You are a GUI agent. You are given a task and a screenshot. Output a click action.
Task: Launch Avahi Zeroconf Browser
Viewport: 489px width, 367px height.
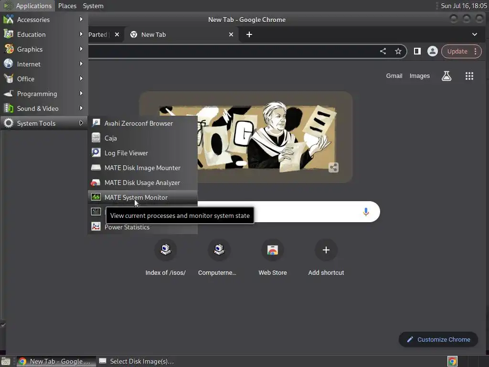click(x=142, y=123)
